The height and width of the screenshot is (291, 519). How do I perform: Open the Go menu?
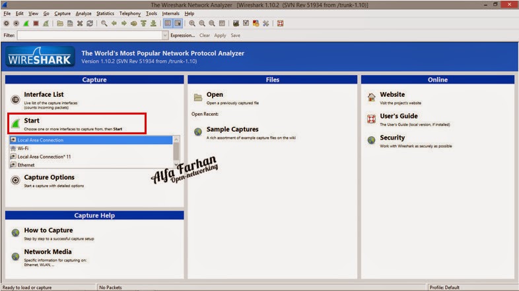click(46, 14)
